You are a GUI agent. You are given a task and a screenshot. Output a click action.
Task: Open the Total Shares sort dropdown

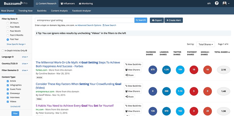pos(206,44)
